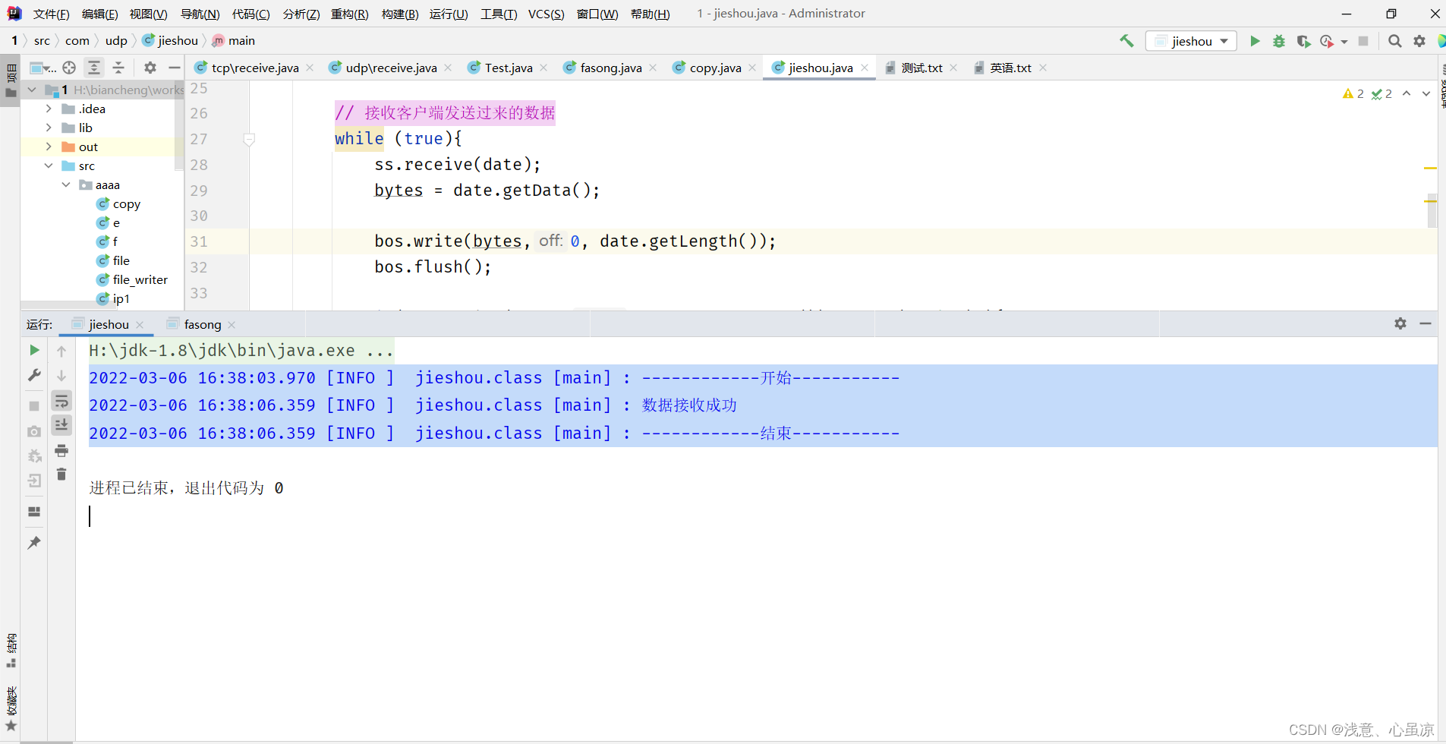This screenshot has width=1446, height=744.
Task: Open the 重构(R) menu
Action: [x=349, y=14]
